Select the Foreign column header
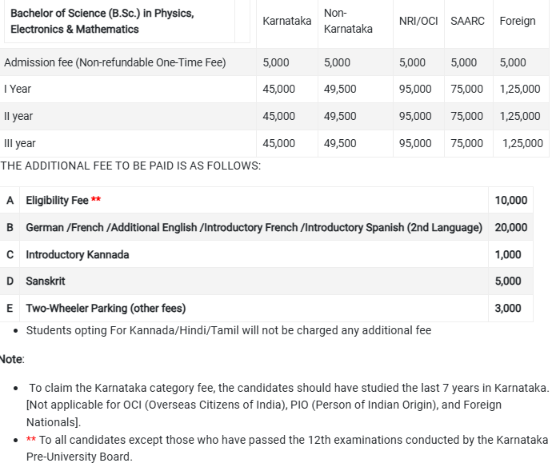The height and width of the screenshot is (467, 556). click(x=517, y=21)
